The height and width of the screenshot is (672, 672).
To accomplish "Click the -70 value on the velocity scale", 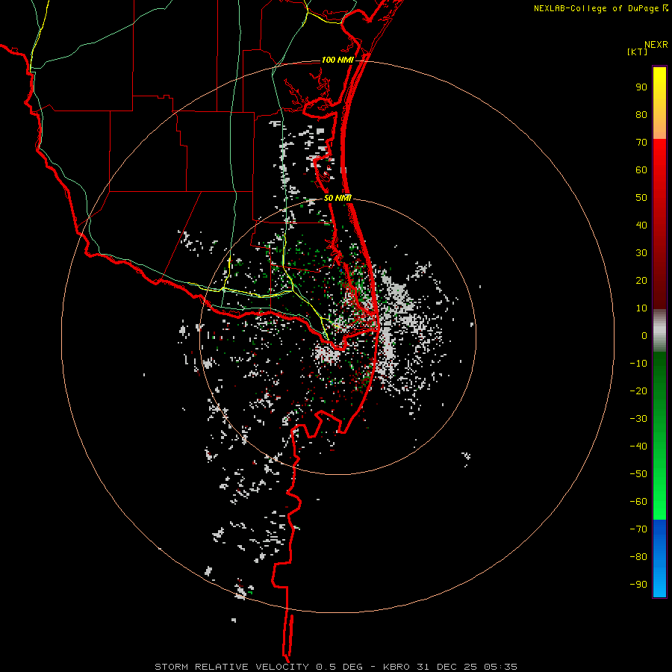I will tap(638, 529).
